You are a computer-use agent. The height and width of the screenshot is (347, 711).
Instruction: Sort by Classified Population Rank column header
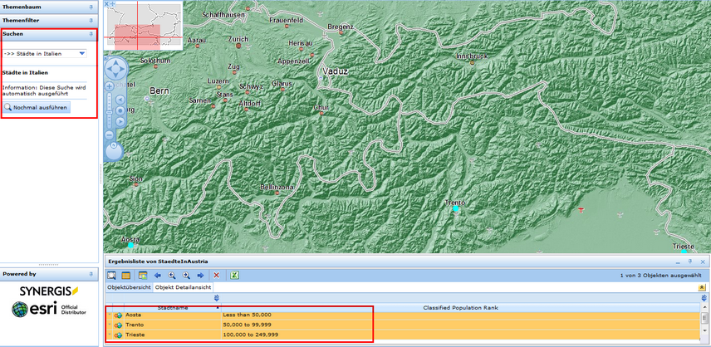(461, 308)
